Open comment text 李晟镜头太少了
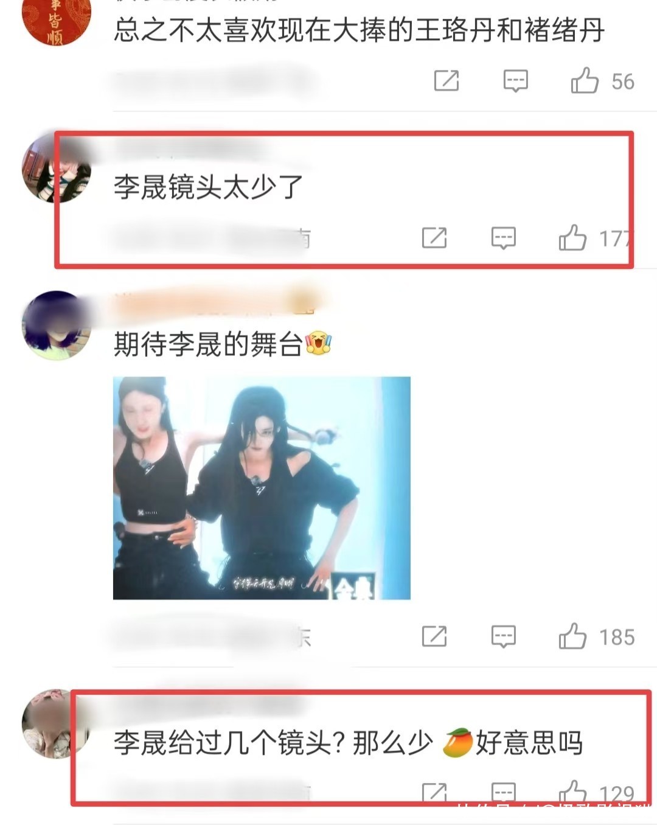 (208, 187)
